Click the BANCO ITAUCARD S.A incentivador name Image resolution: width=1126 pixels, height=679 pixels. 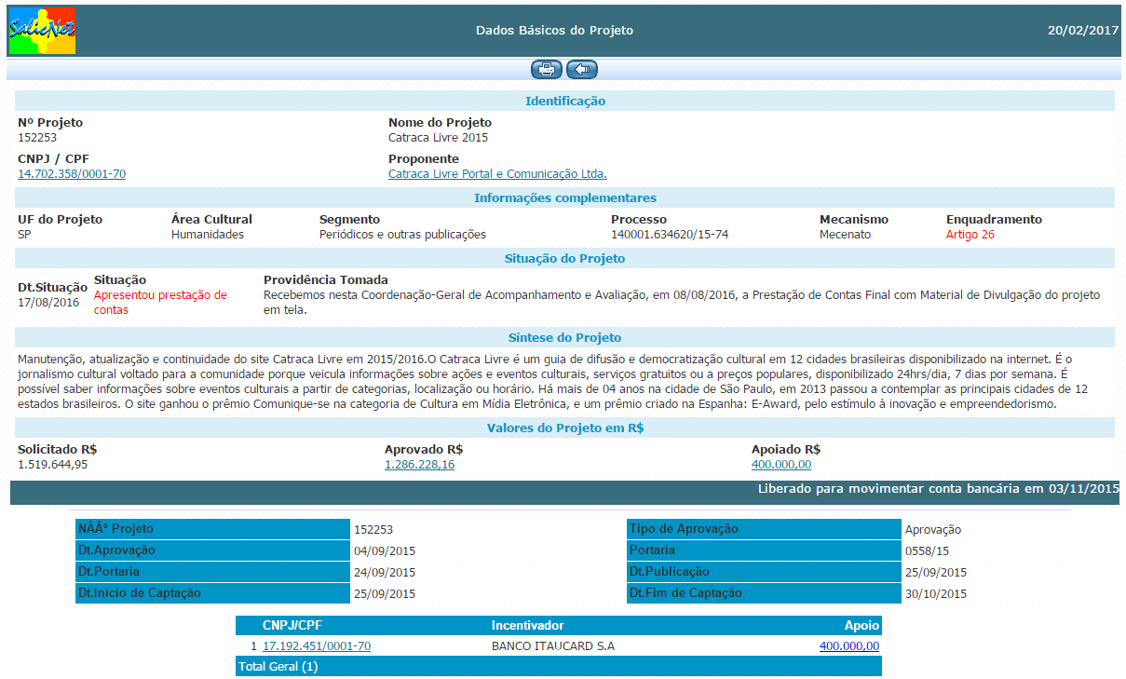click(x=553, y=646)
